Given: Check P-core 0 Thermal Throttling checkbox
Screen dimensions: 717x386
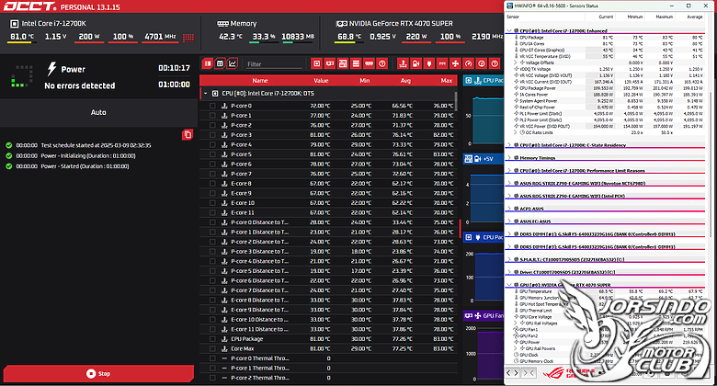Looking at the screenshot, I should click(x=212, y=358).
